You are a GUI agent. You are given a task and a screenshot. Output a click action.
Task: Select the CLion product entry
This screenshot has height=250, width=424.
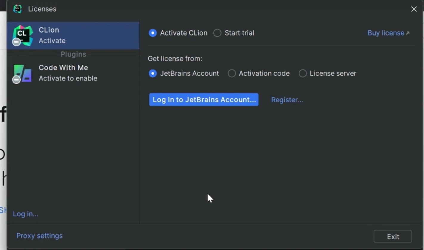pyautogui.click(x=73, y=35)
